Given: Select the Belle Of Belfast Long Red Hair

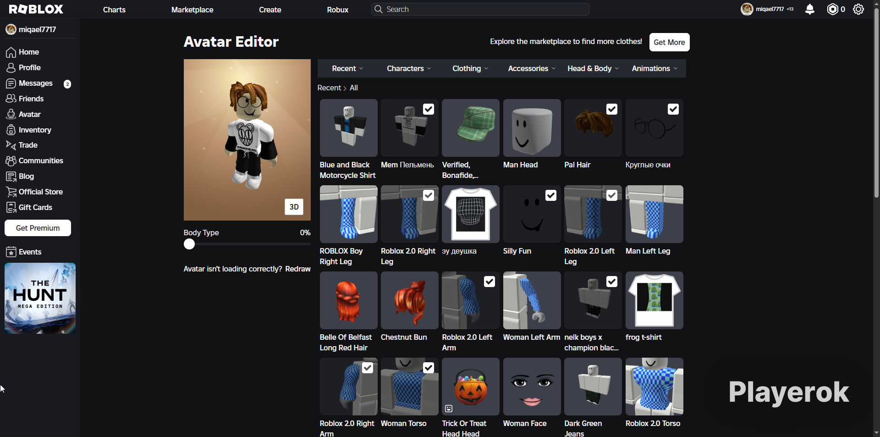Looking at the screenshot, I should click(349, 300).
